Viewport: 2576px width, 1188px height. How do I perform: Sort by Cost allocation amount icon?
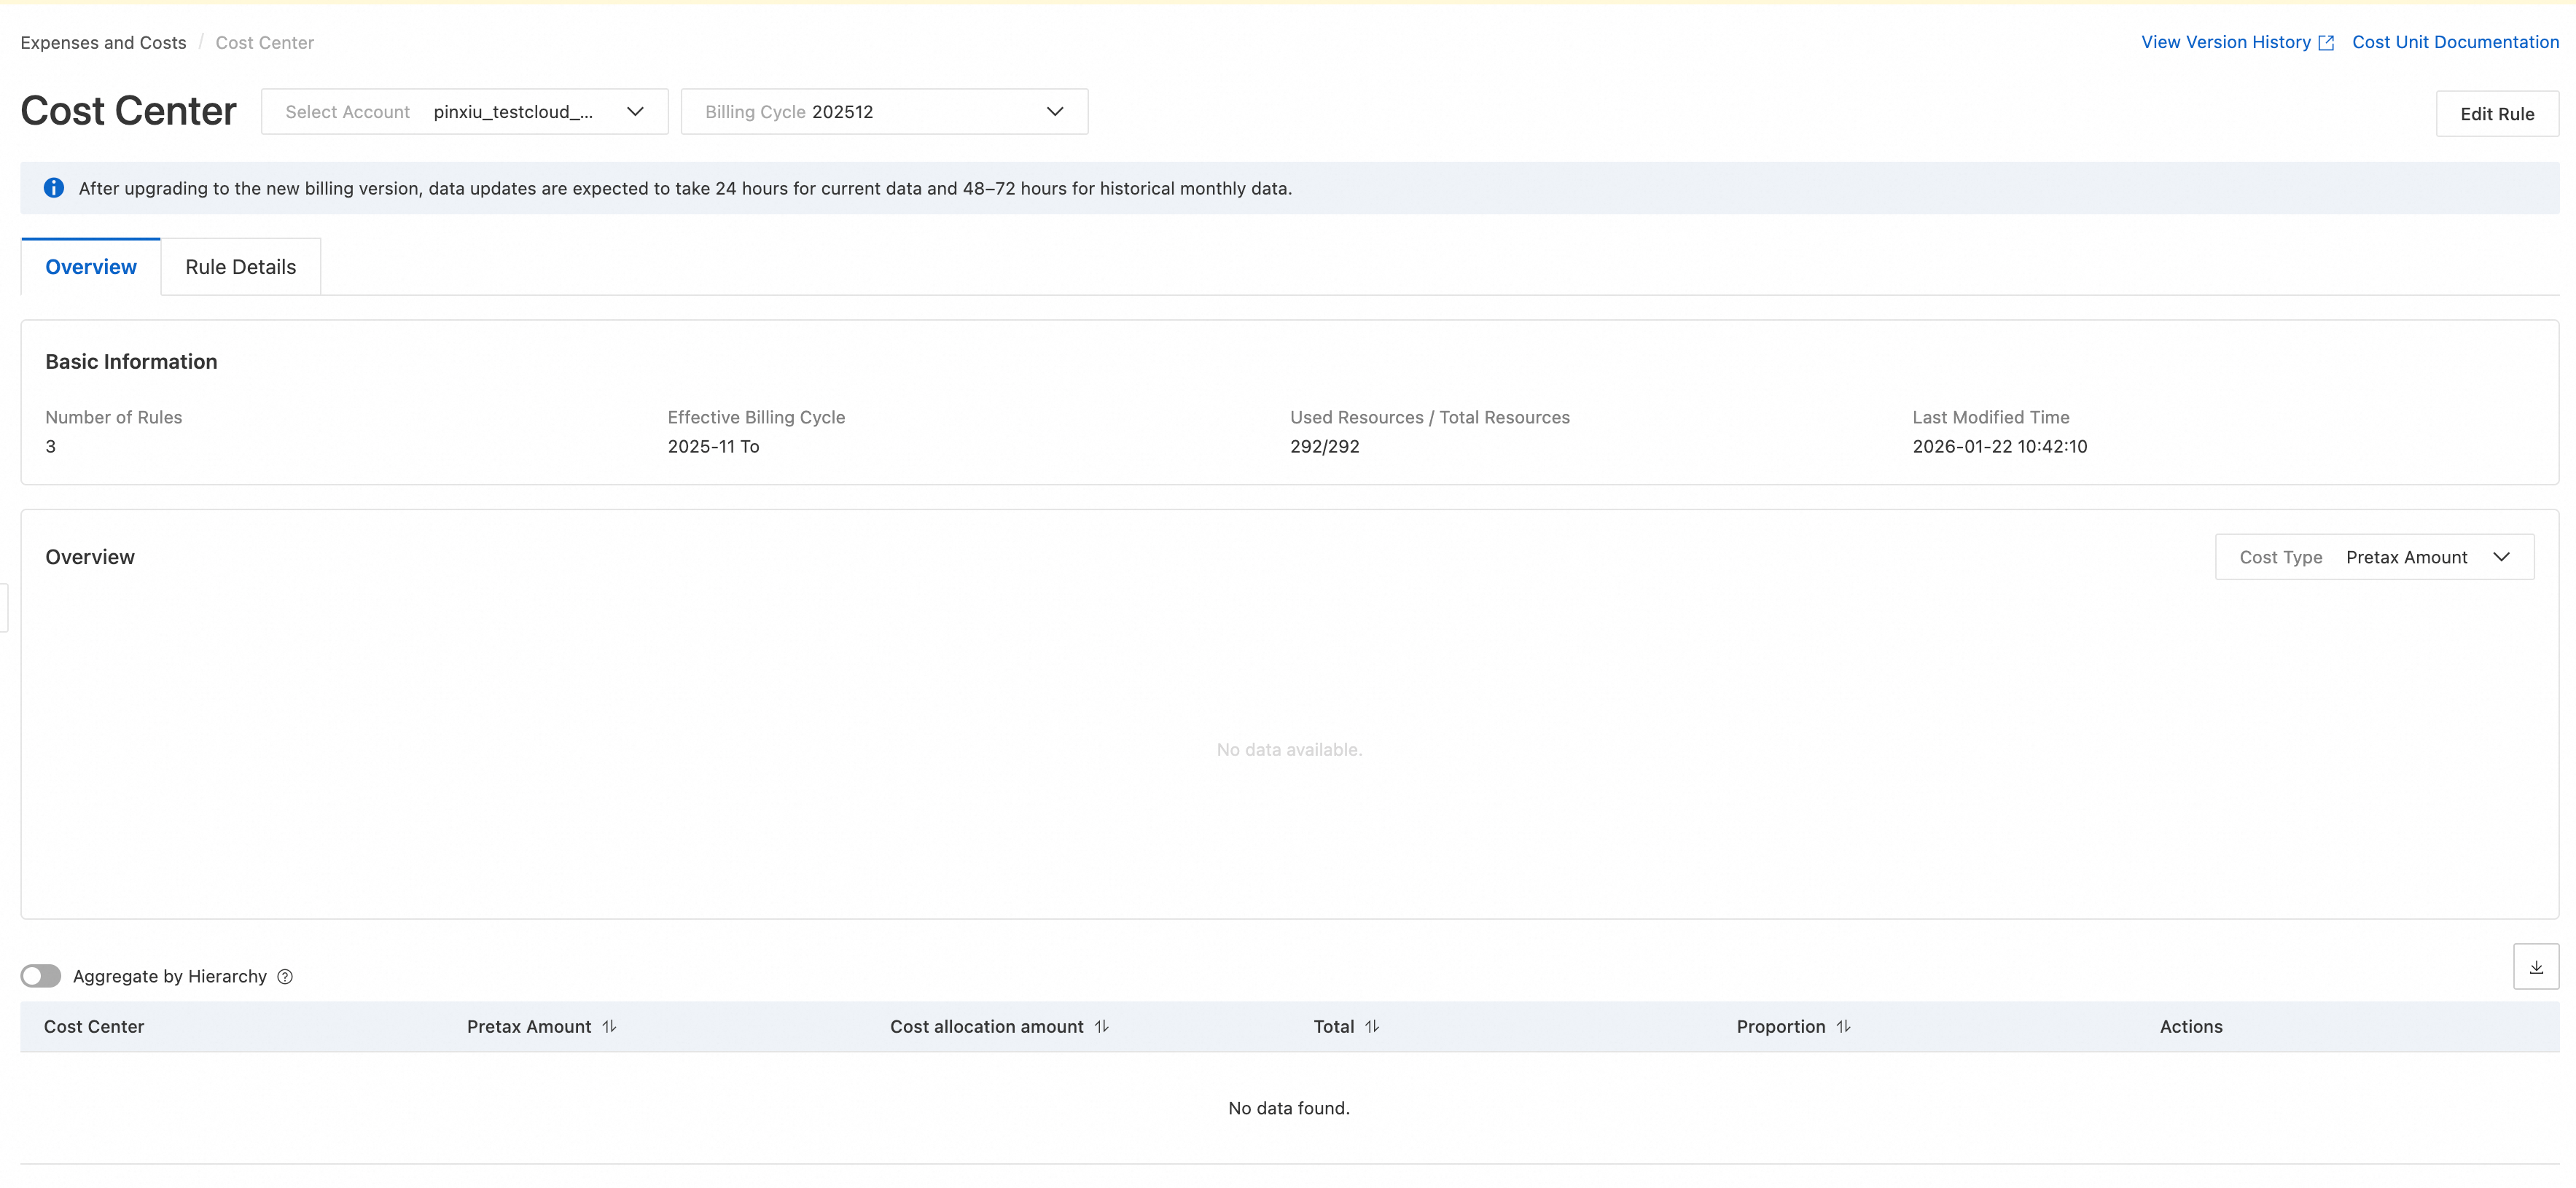1101,1026
